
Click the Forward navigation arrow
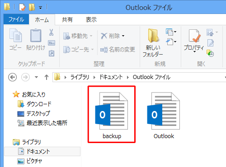point(25,77)
